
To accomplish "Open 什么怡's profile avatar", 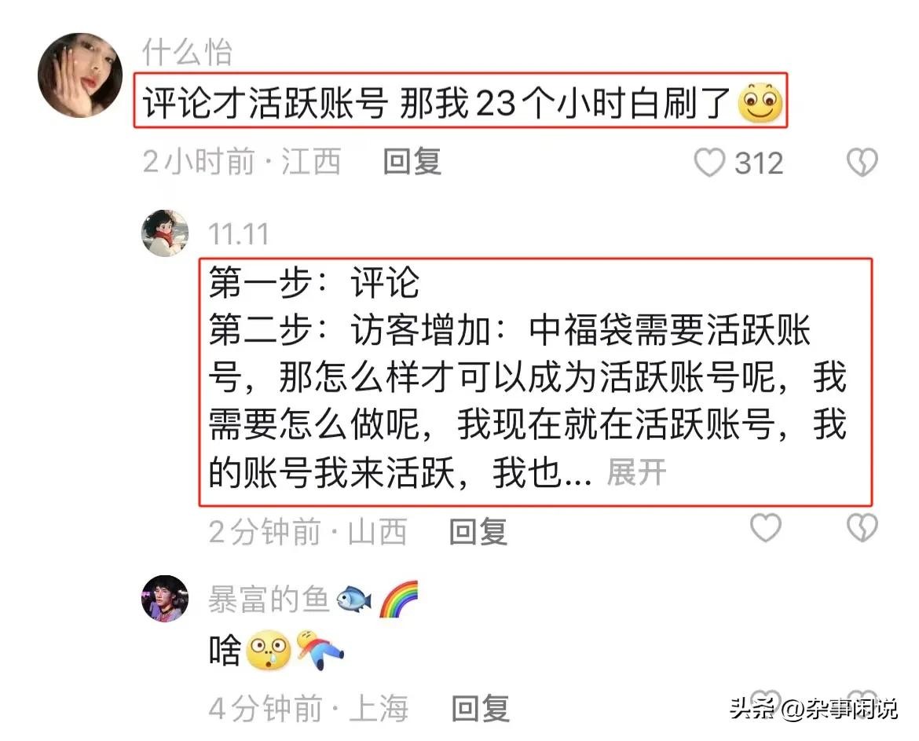I will point(80,75).
